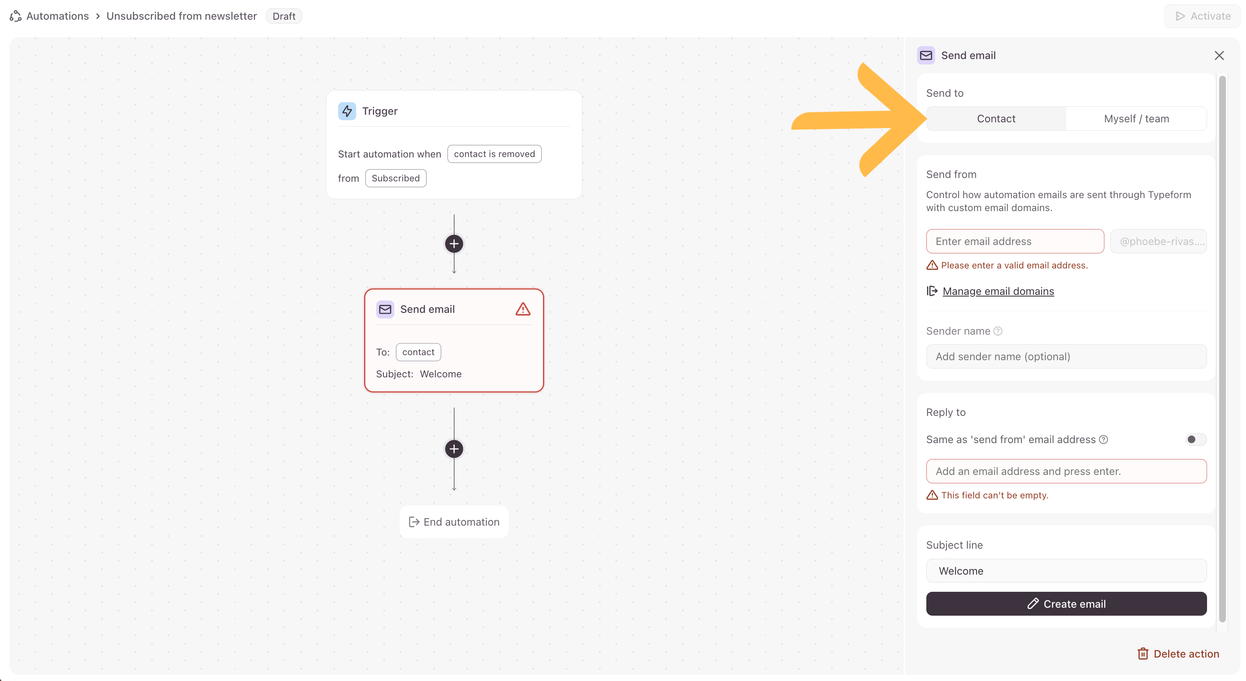Image resolution: width=1246 pixels, height=681 pixels.
Task: Click the Trigger lightning bolt icon
Action: pos(347,111)
